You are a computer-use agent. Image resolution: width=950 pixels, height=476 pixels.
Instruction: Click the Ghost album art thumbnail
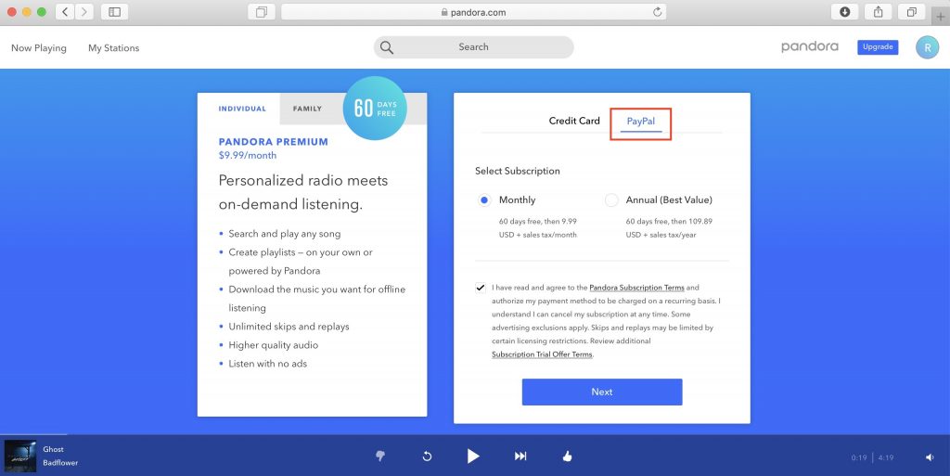coord(19,456)
